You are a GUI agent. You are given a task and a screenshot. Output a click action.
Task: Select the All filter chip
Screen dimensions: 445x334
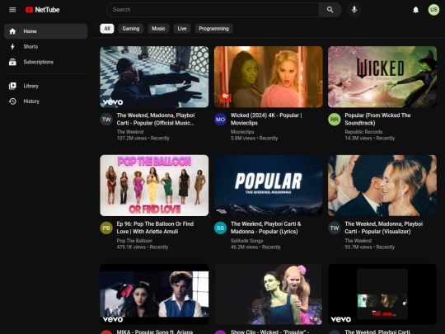[107, 29]
